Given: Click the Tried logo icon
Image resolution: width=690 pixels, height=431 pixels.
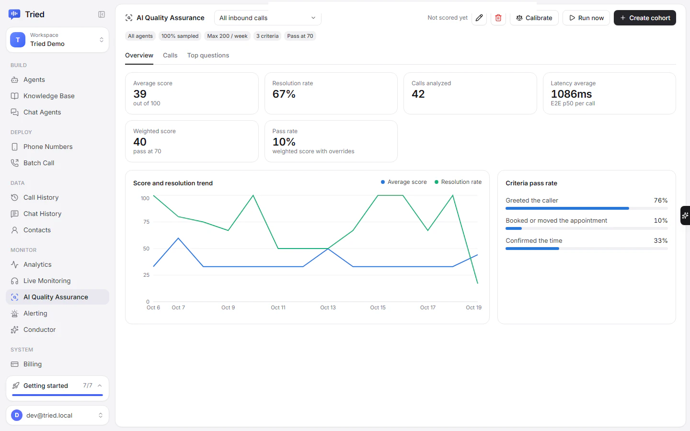Looking at the screenshot, I should click(14, 14).
